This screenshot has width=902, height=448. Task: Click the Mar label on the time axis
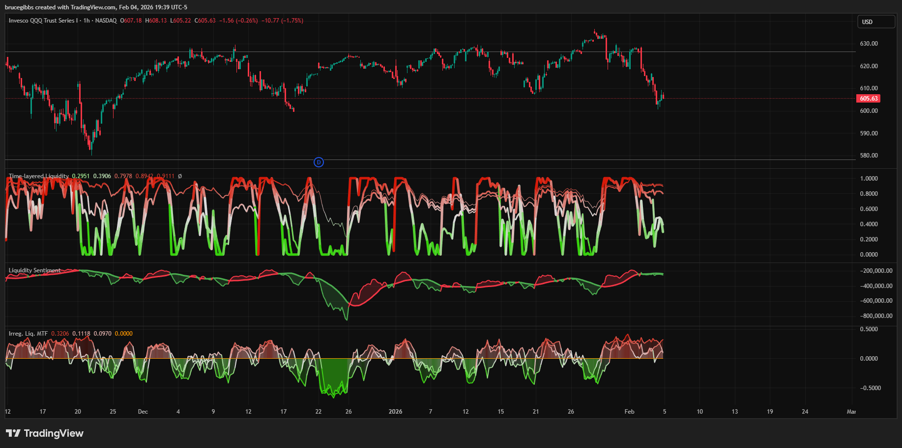point(851,412)
